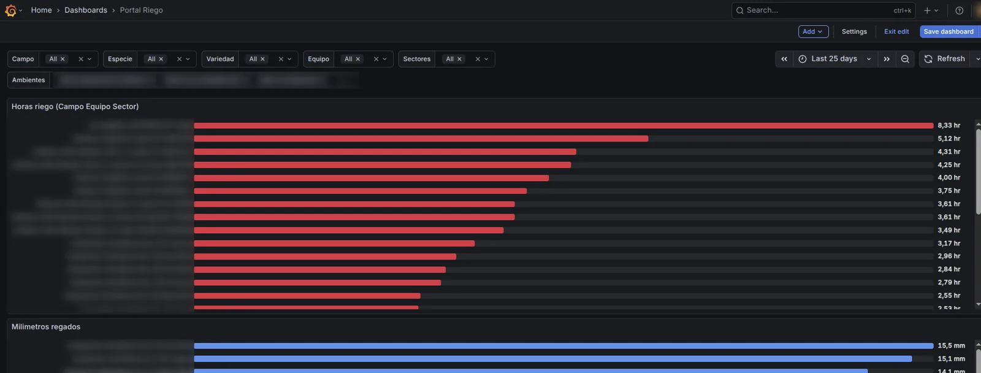Shift time range forward with double-right arrows

[x=887, y=59]
